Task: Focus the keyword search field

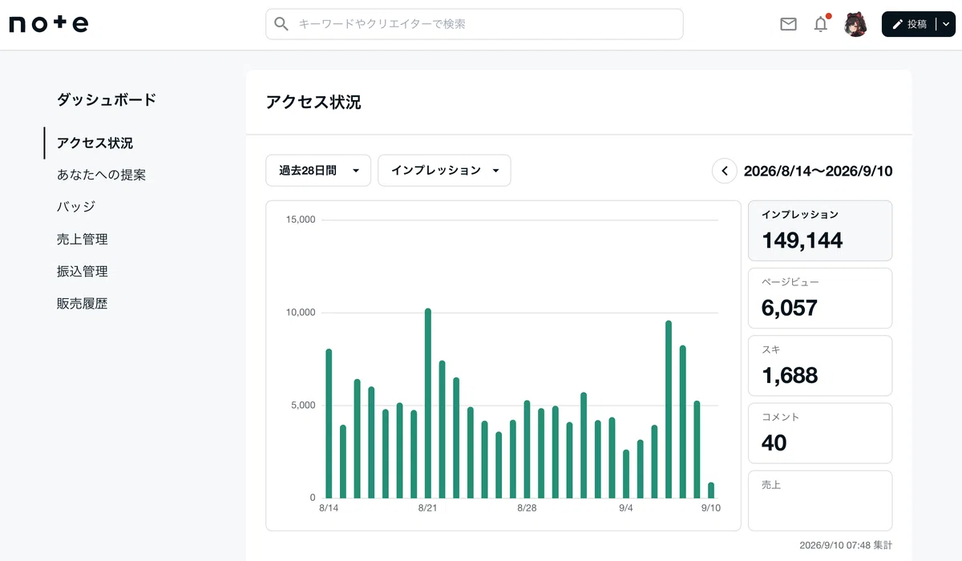Action: tap(475, 24)
